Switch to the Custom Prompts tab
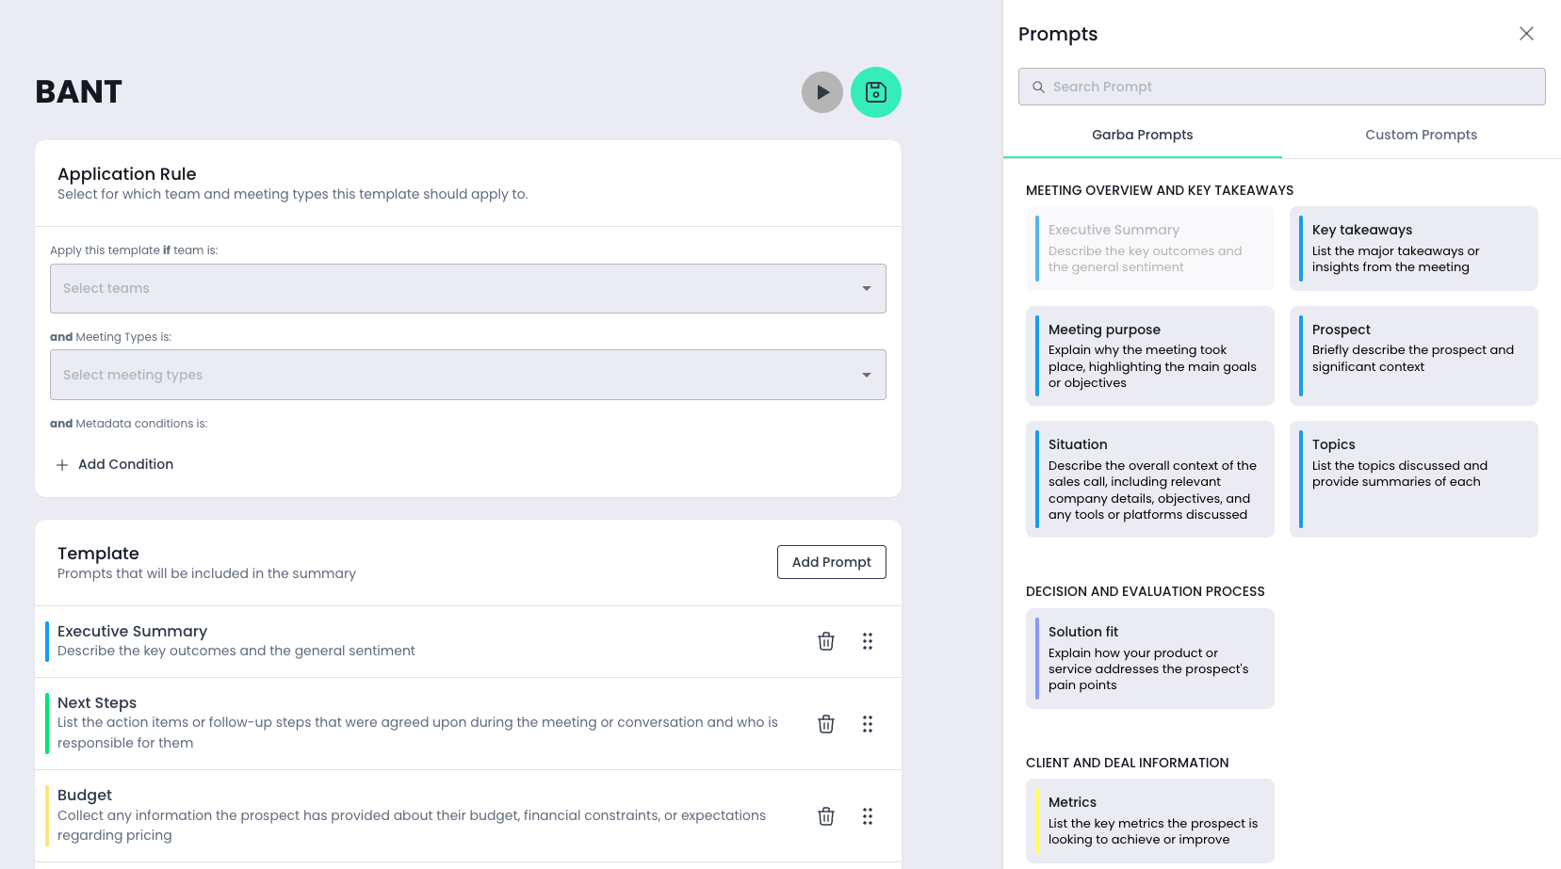 pyautogui.click(x=1421, y=135)
